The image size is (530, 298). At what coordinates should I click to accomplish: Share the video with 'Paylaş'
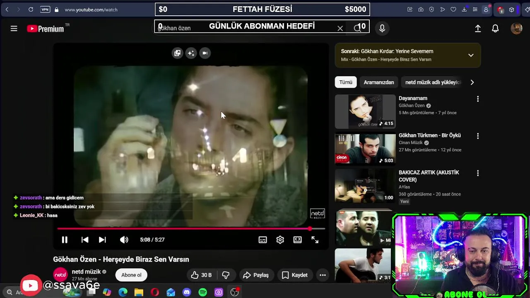pos(256,275)
